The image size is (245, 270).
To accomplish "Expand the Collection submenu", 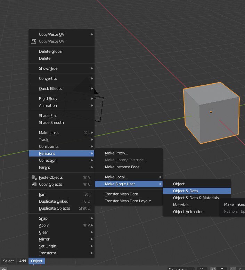I will (x=62, y=160).
